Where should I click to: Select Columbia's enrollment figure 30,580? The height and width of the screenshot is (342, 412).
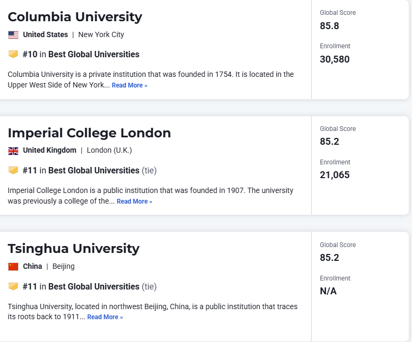point(334,59)
